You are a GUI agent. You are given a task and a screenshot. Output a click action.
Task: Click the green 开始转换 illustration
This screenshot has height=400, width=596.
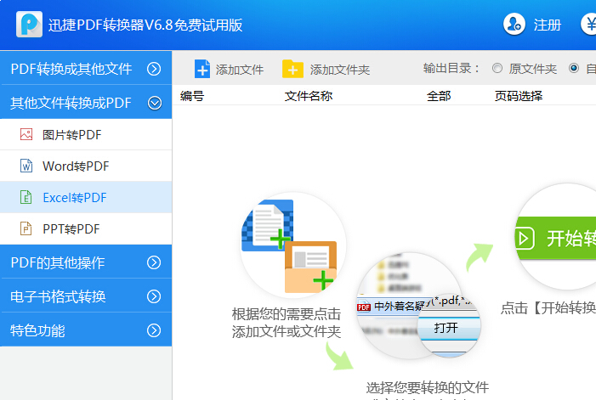click(555, 237)
